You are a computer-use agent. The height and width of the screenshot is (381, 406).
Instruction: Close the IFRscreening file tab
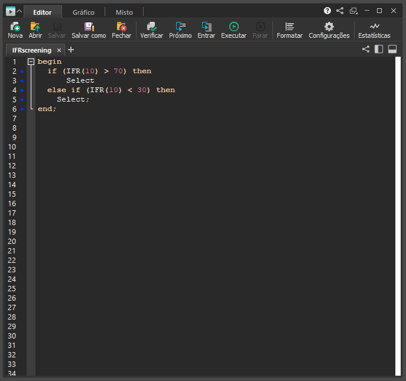point(59,50)
